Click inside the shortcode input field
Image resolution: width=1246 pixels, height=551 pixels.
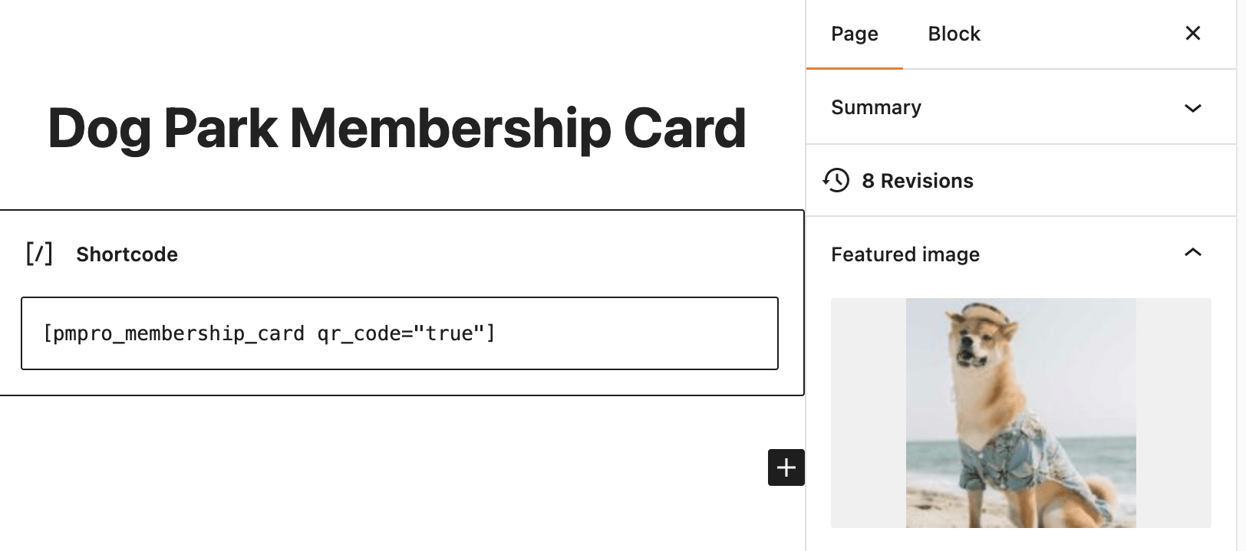(x=399, y=333)
